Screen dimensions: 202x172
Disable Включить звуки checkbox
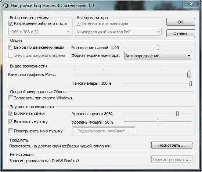click(11, 113)
